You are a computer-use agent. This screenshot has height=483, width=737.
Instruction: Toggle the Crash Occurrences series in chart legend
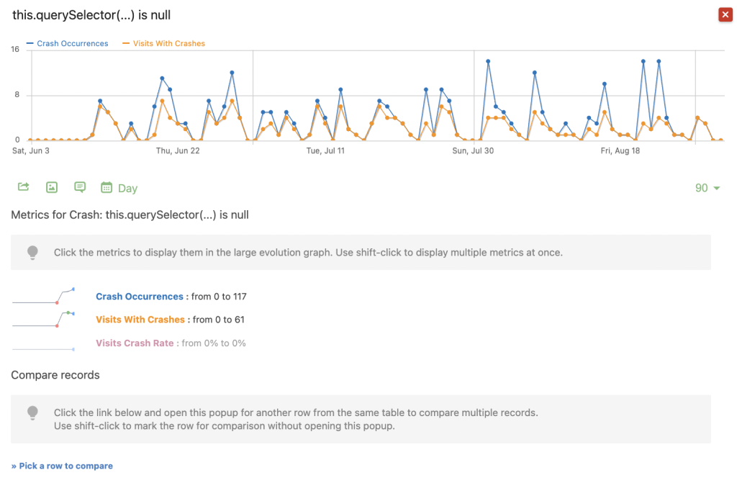[x=68, y=44]
